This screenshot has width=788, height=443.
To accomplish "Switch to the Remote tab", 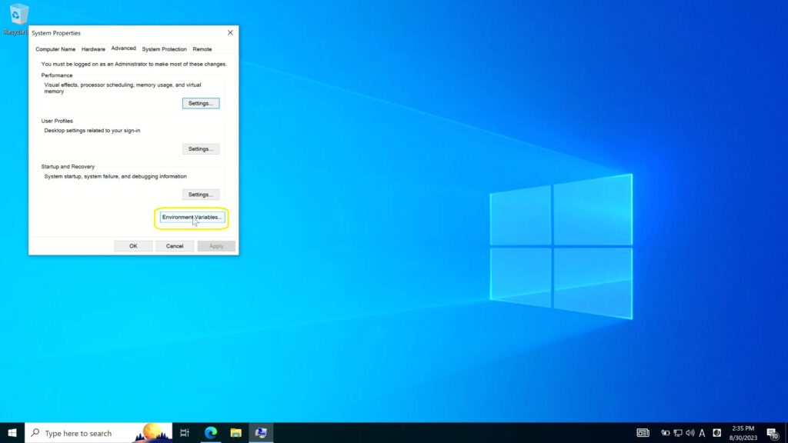I will (202, 49).
